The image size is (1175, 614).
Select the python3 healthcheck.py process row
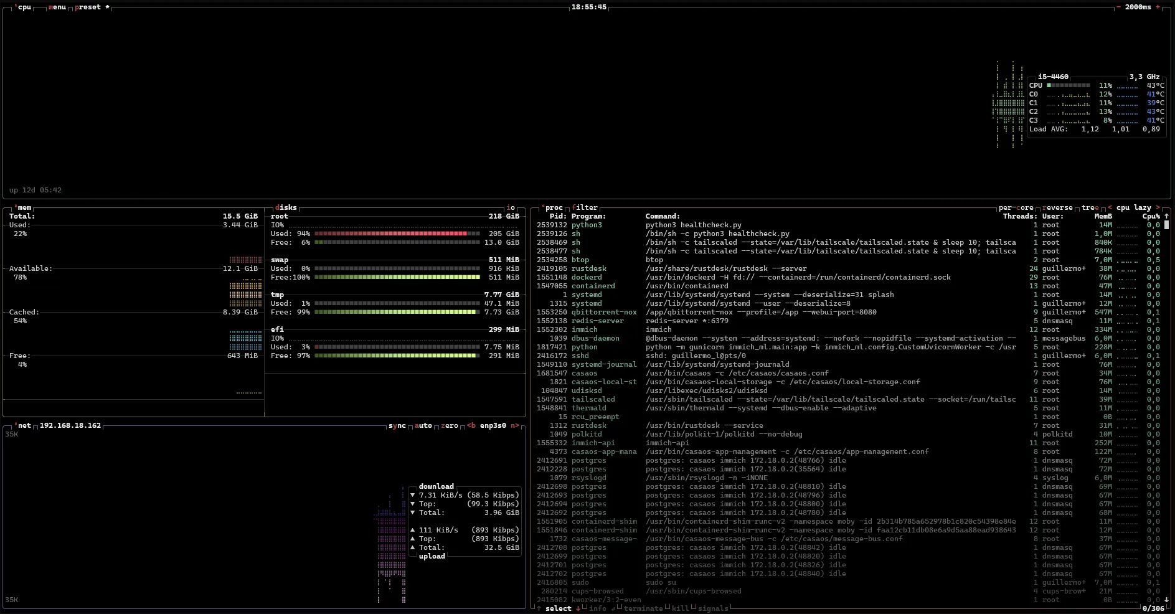tap(848, 225)
